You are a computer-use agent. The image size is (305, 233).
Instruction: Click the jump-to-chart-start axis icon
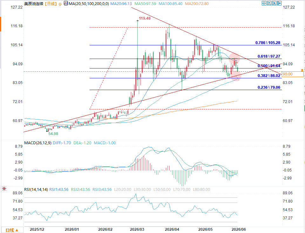pos(269,3)
